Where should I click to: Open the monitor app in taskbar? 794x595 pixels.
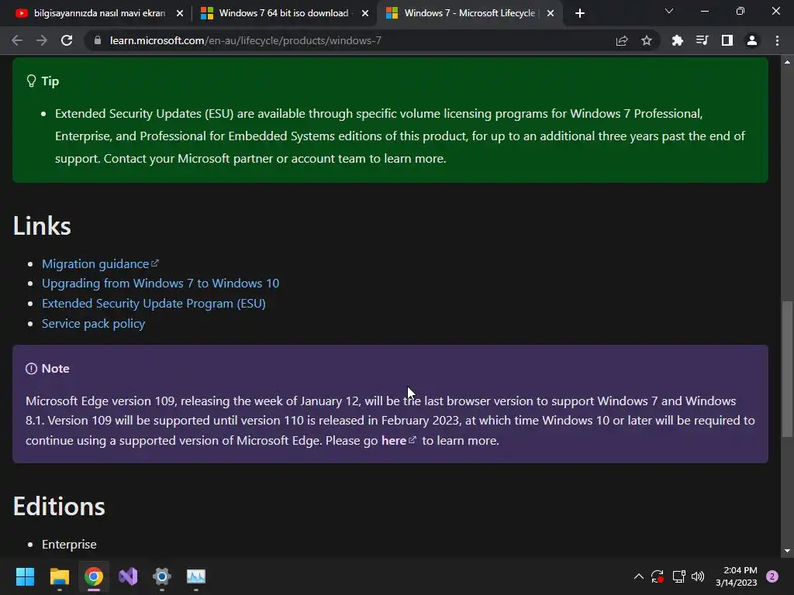(196, 576)
